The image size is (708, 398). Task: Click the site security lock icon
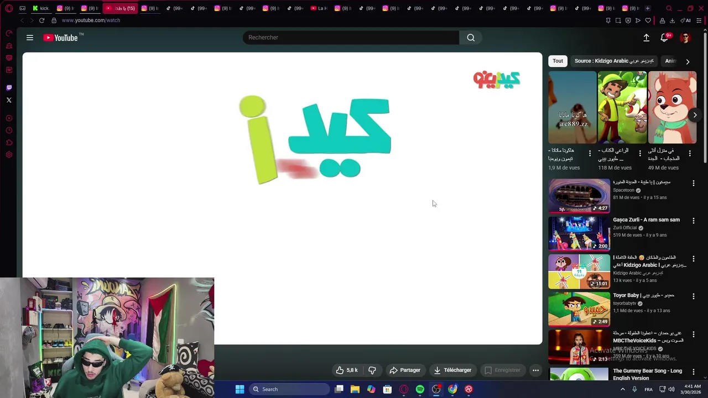pos(54,20)
